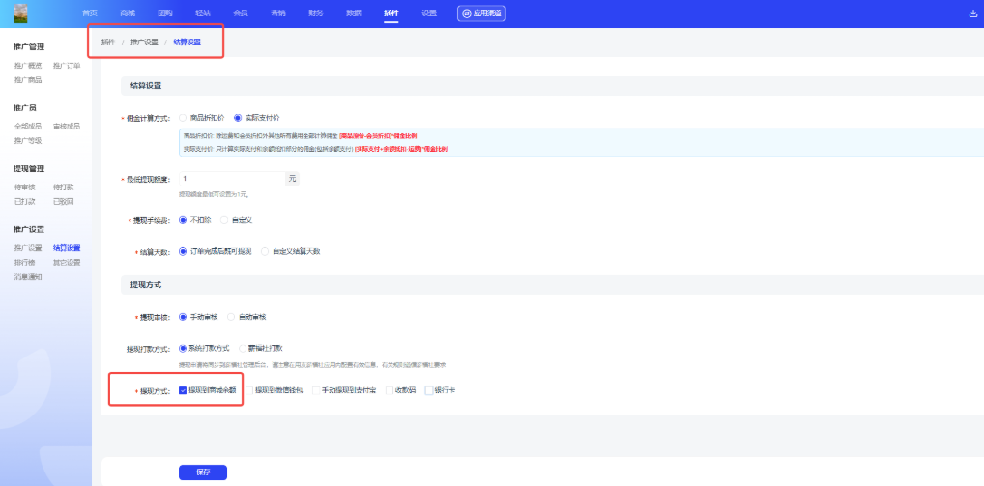Open the 应用商店 app store button

pyautogui.click(x=481, y=14)
